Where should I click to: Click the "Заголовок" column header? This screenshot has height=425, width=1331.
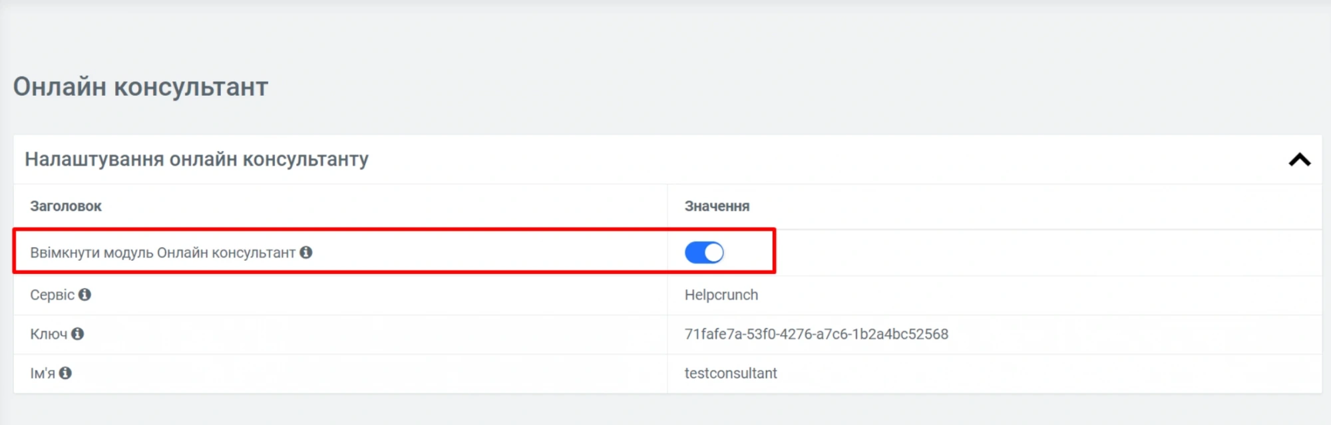point(66,206)
